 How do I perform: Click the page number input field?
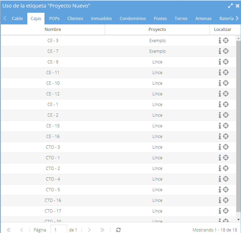[x=59, y=229]
